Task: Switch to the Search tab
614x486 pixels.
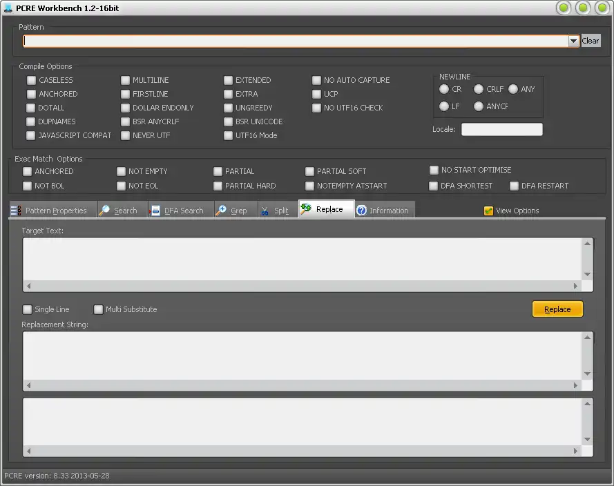Action: (x=122, y=210)
